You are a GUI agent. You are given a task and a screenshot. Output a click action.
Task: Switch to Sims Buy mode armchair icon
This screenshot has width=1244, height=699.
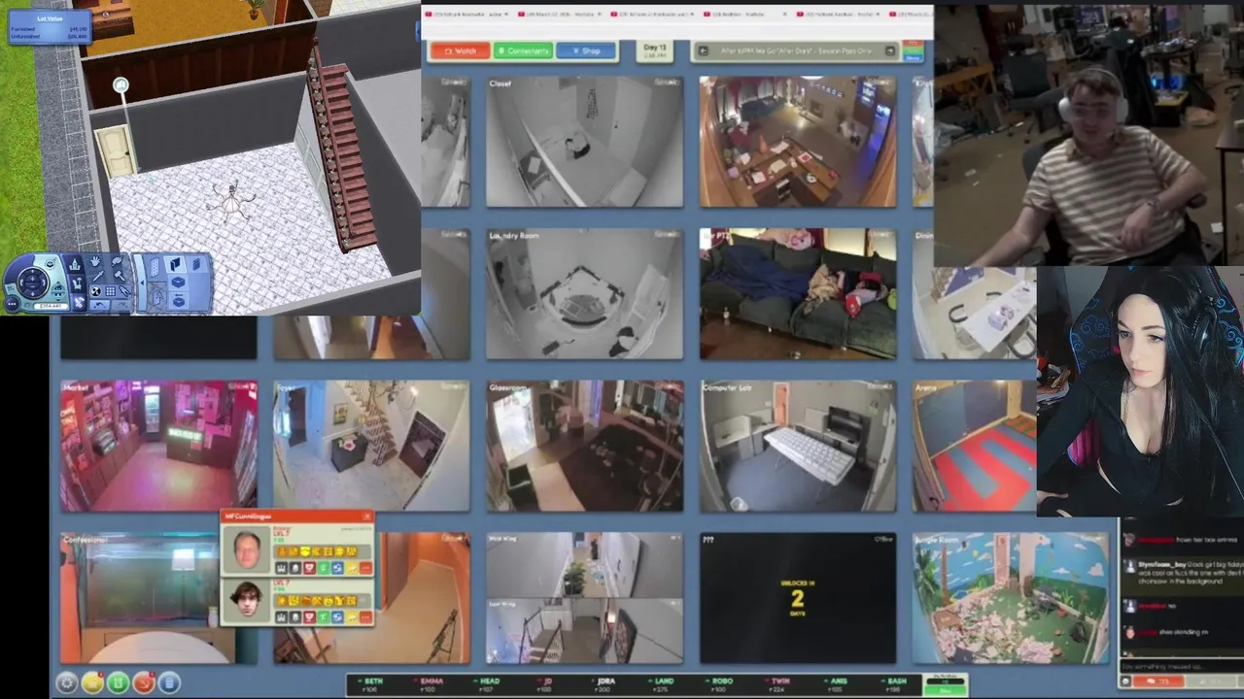[x=77, y=283]
